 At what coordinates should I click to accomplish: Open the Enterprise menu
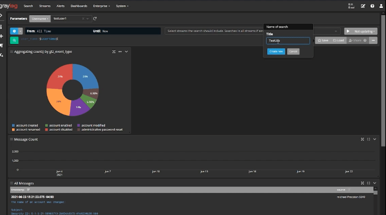click(x=101, y=6)
